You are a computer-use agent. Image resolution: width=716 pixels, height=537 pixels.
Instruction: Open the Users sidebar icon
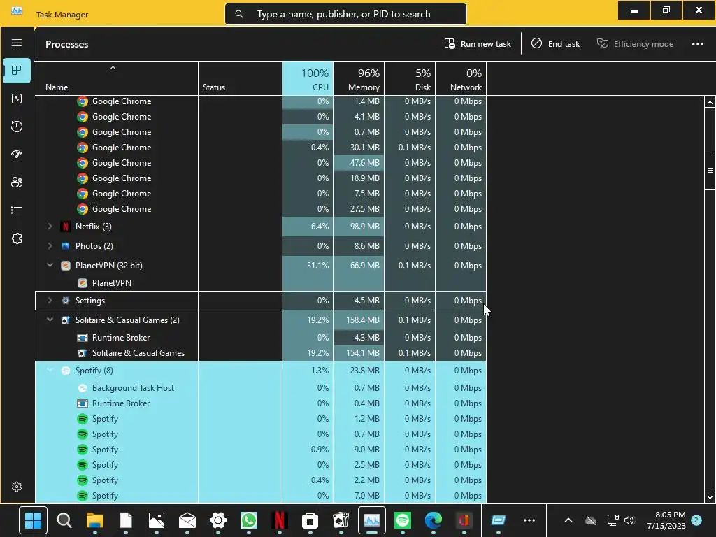(x=17, y=182)
